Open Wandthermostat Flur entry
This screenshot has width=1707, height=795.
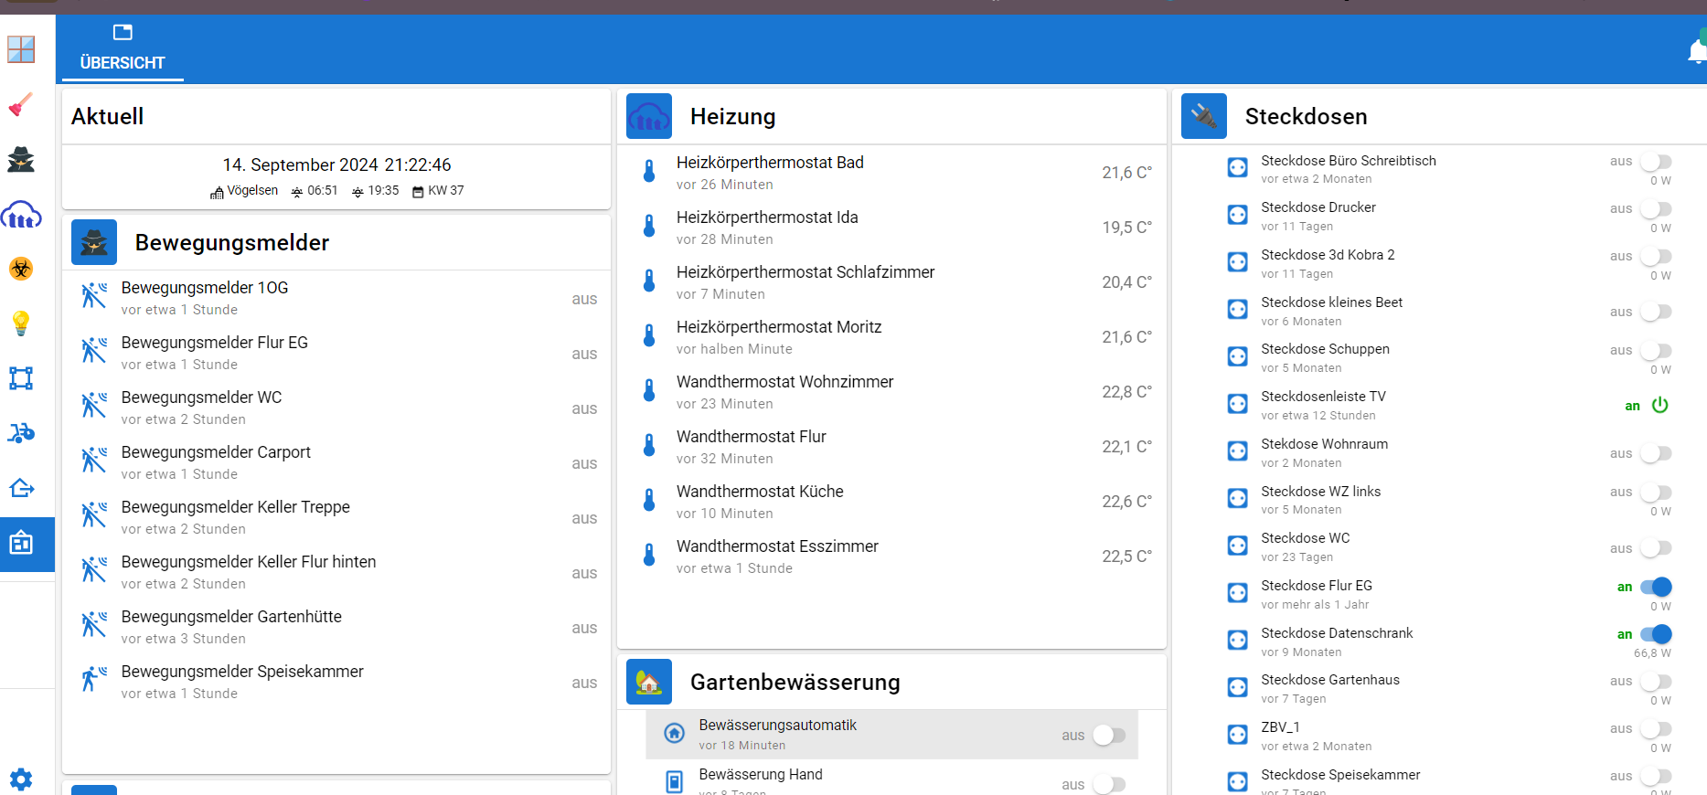pos(891,447)
